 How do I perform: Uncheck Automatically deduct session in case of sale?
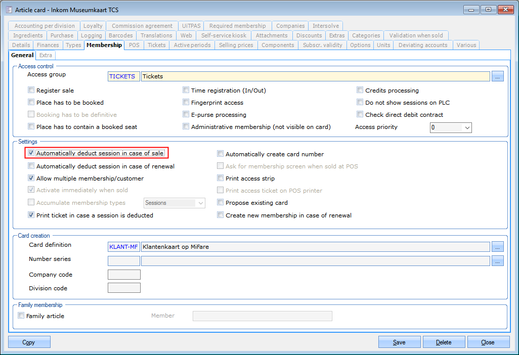pyautogui.click(x=31, y=153)
